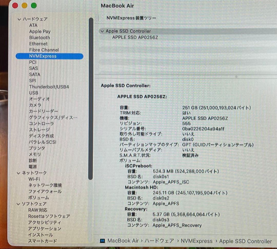277x249 pixels.
Task: Select SPI in the sidebar
Action: tap(33, 81)
